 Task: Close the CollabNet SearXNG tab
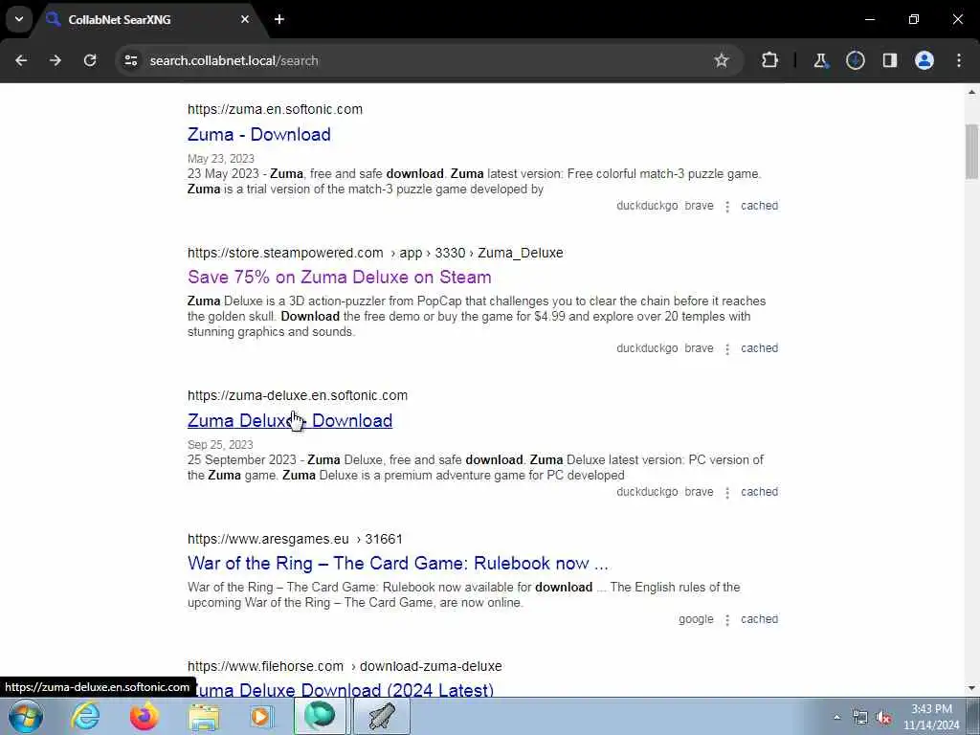245,19
